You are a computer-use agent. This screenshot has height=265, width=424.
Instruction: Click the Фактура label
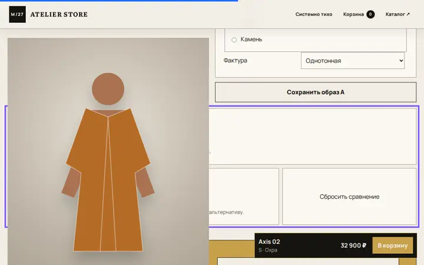coord(235,61)
